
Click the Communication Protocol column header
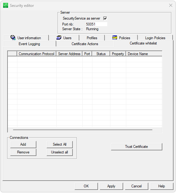(36, 54)
